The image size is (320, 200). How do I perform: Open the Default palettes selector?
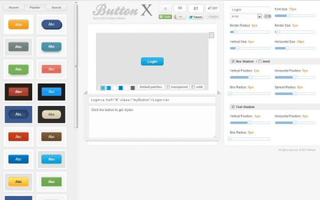point(151,87)
